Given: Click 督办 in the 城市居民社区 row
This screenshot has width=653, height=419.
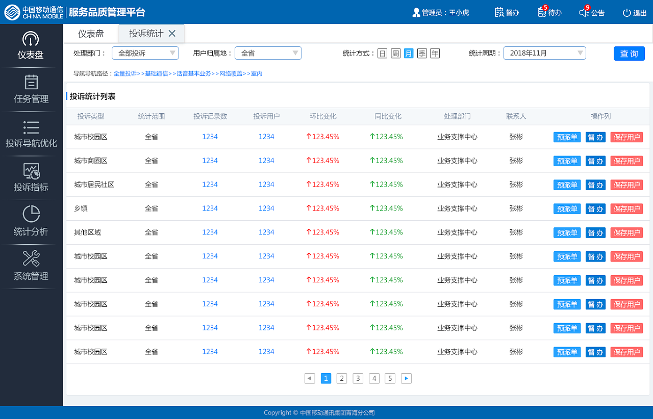Looking at the screenshot, I should coord(595,185).
